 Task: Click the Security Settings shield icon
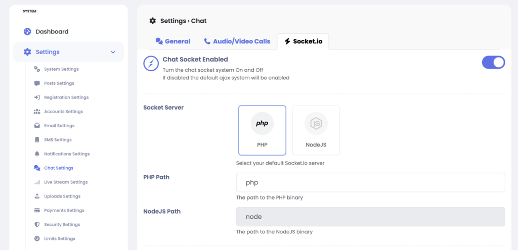pos(37,225)
